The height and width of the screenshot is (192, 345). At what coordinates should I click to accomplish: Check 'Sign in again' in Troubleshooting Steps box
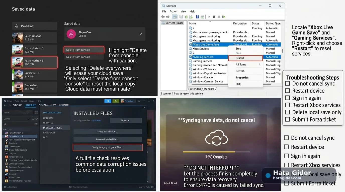point(288,98)
